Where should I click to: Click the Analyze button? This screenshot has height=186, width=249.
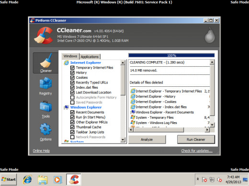147,139
